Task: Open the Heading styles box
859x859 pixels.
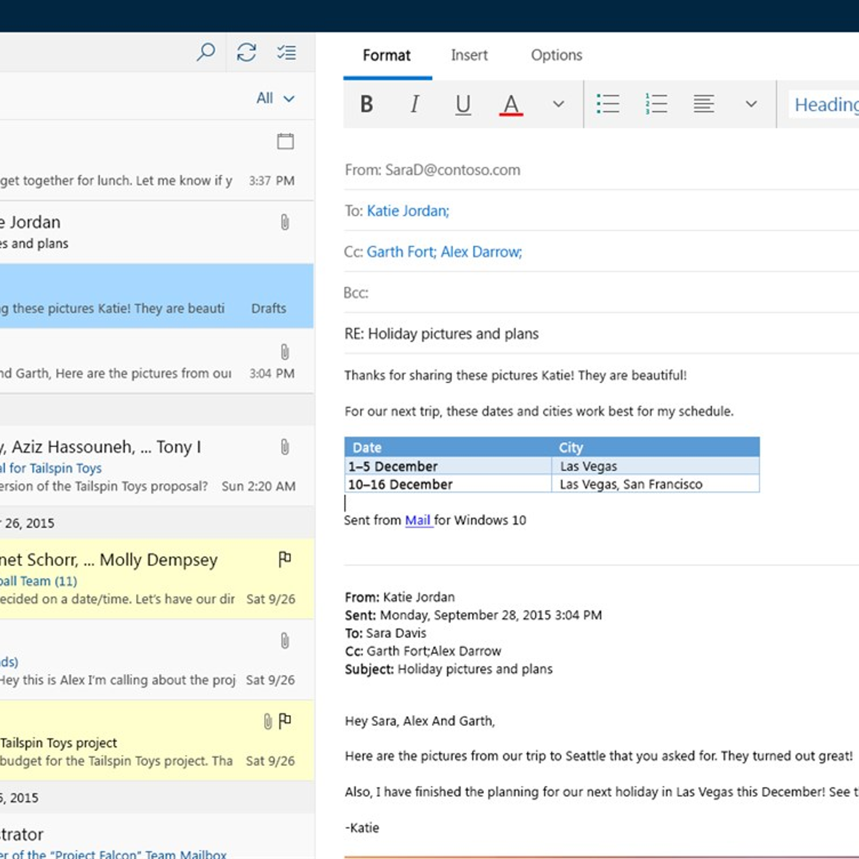Action: click(x=824, y=105)
